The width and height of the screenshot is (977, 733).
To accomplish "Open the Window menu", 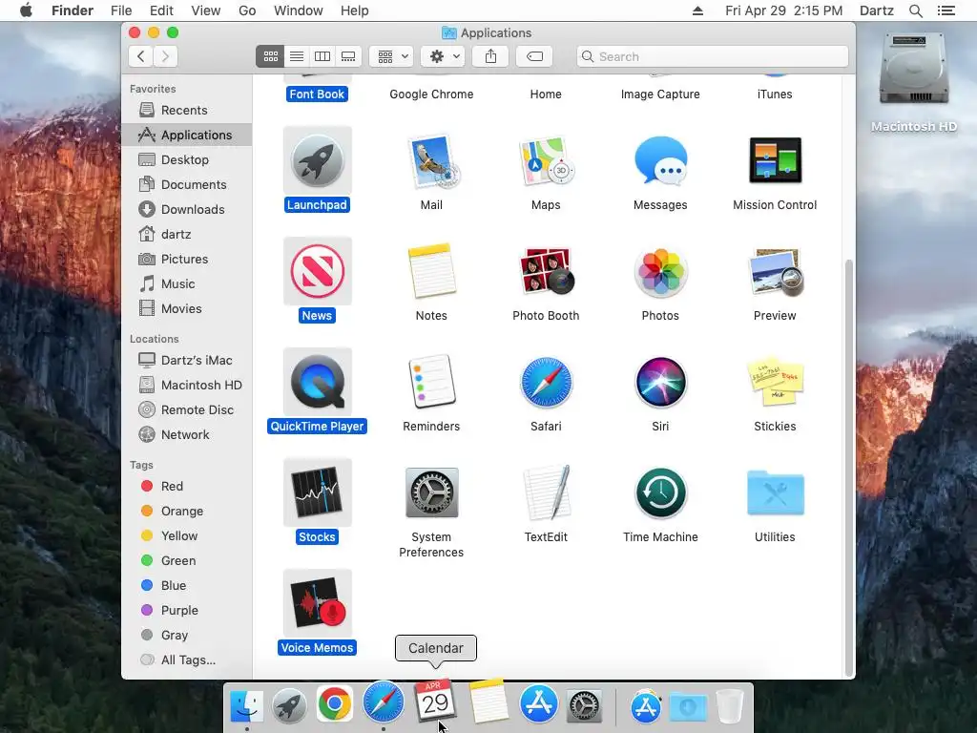I will pos(299,10).
